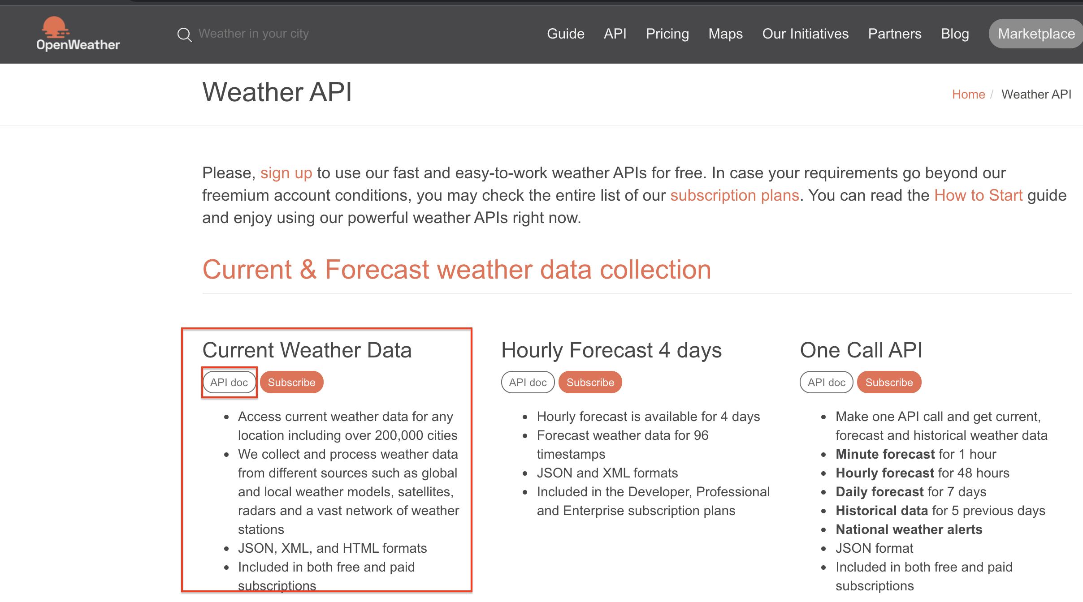This screenshot has height=602, width=1083.
Task: Open the Guide menu item
Action: (565, 34)
